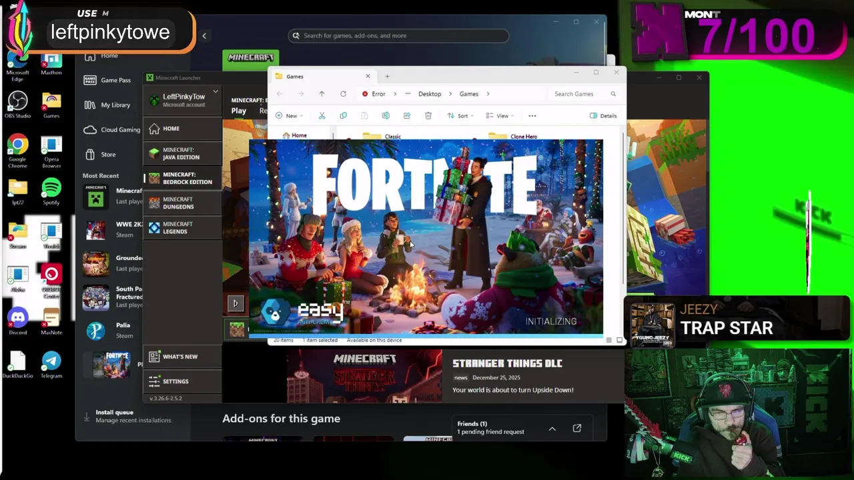The height and width of the screenshot is (480, 854).
Task: Click the search magnifier in File Explorer
Action: coord(613,94)
